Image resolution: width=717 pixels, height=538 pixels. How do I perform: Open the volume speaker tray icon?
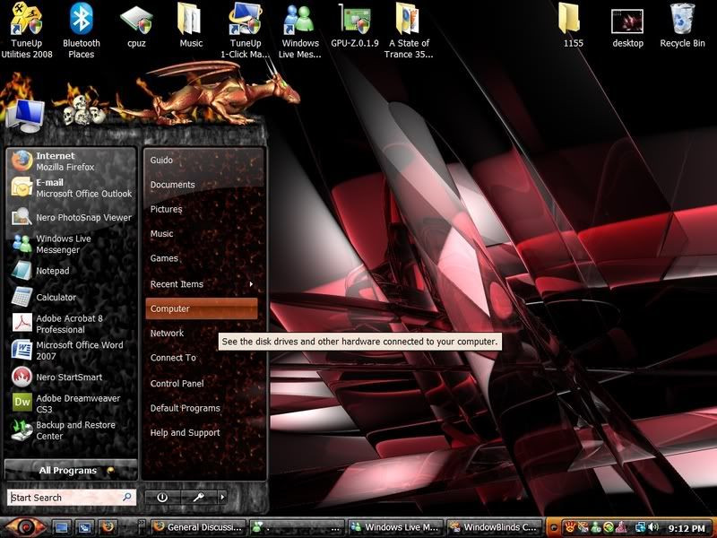pos(653,527)
